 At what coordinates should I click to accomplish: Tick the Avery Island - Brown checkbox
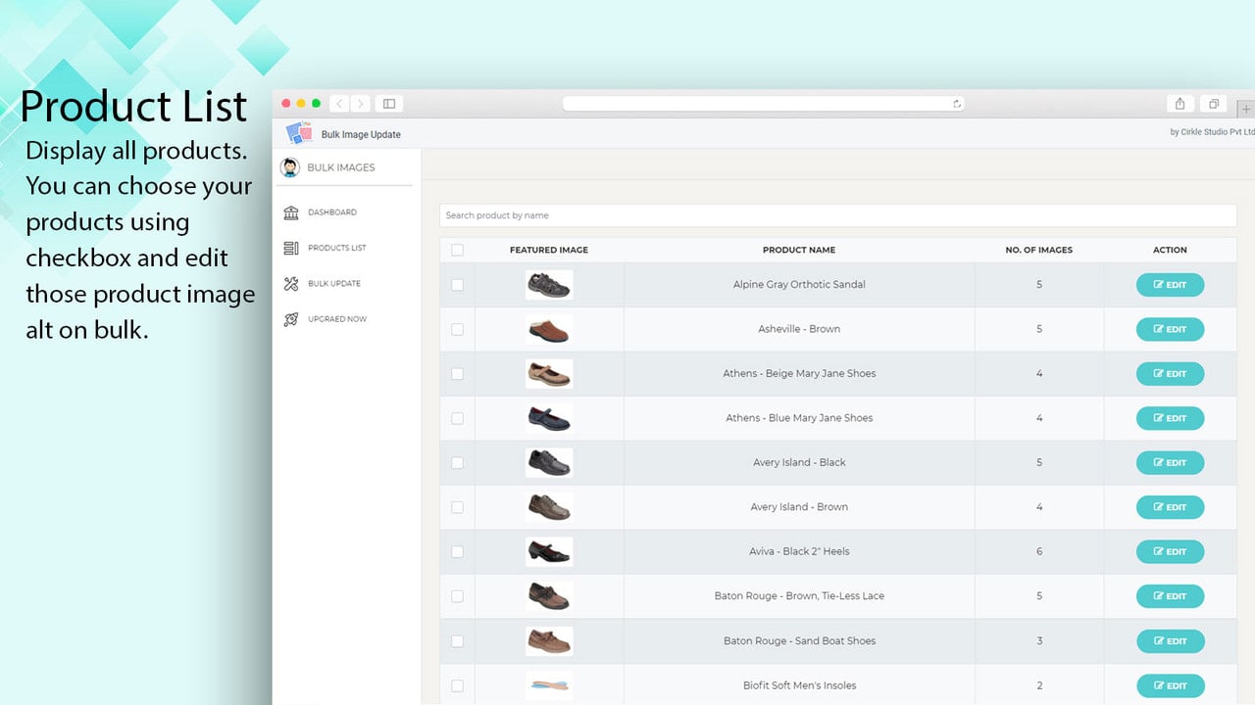457,507
